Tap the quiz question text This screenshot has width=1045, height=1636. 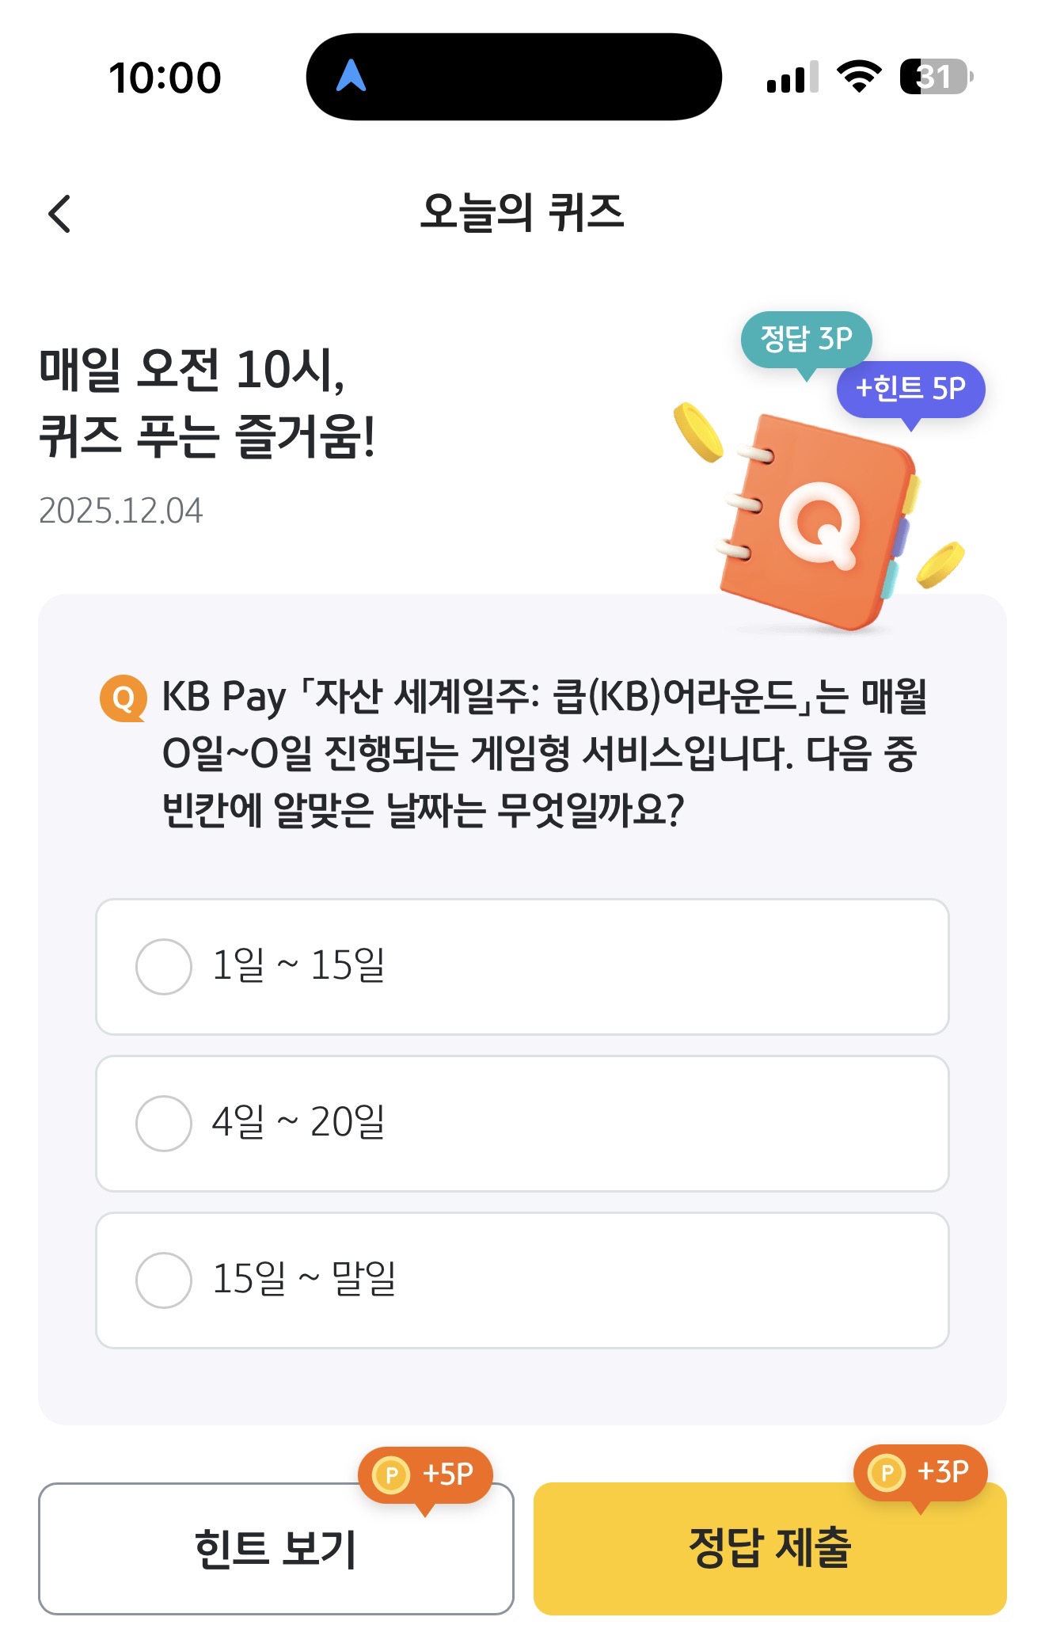[545, 753]
